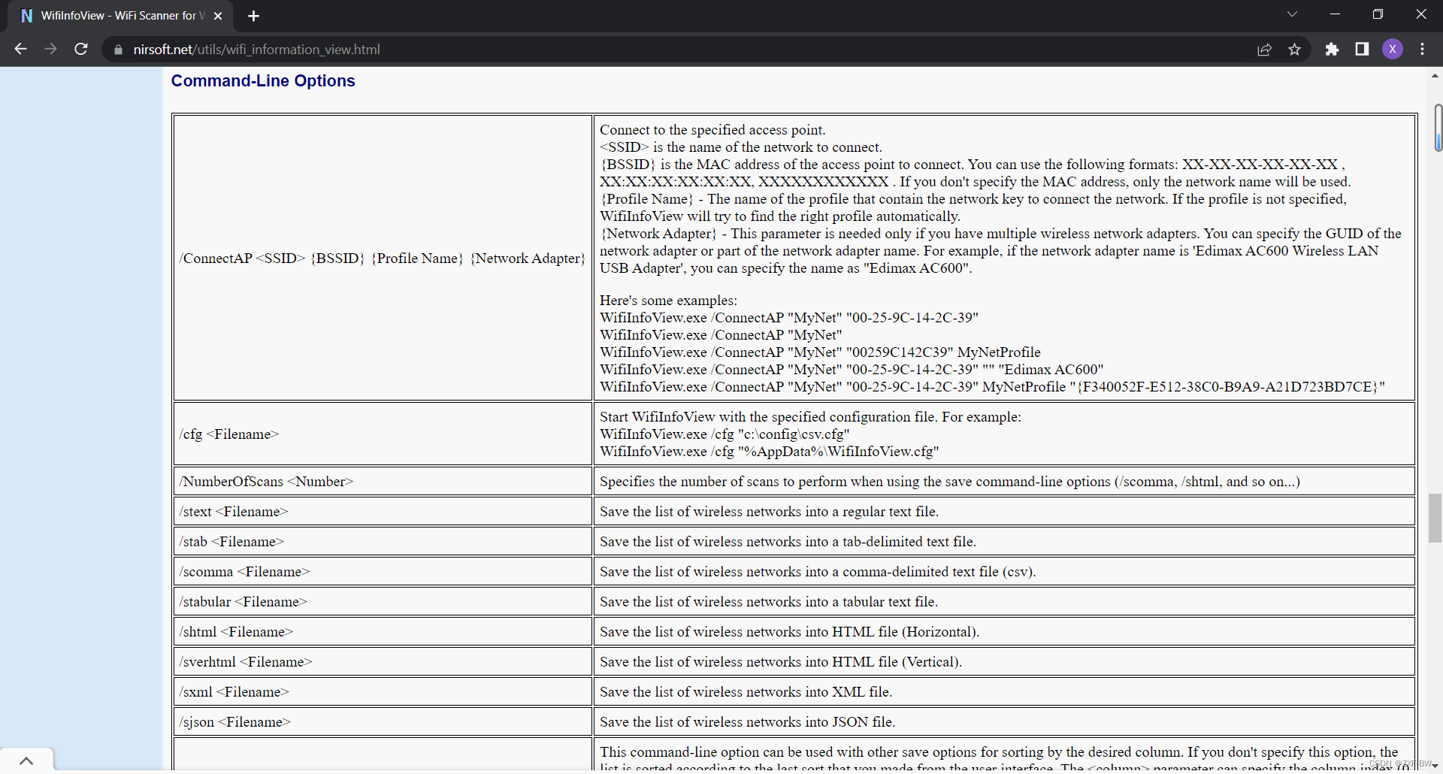Select the /ConnectAP <SSID> option cell
Image resolution: width=1443 pixels, height=774 pixels.
(383, 258)
